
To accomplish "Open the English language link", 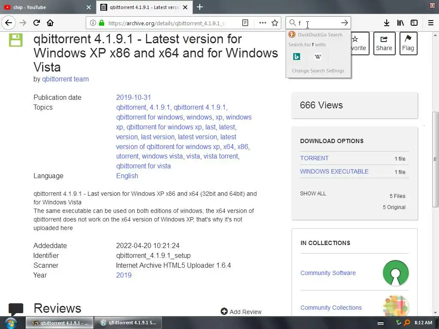I will click(127, 176).
